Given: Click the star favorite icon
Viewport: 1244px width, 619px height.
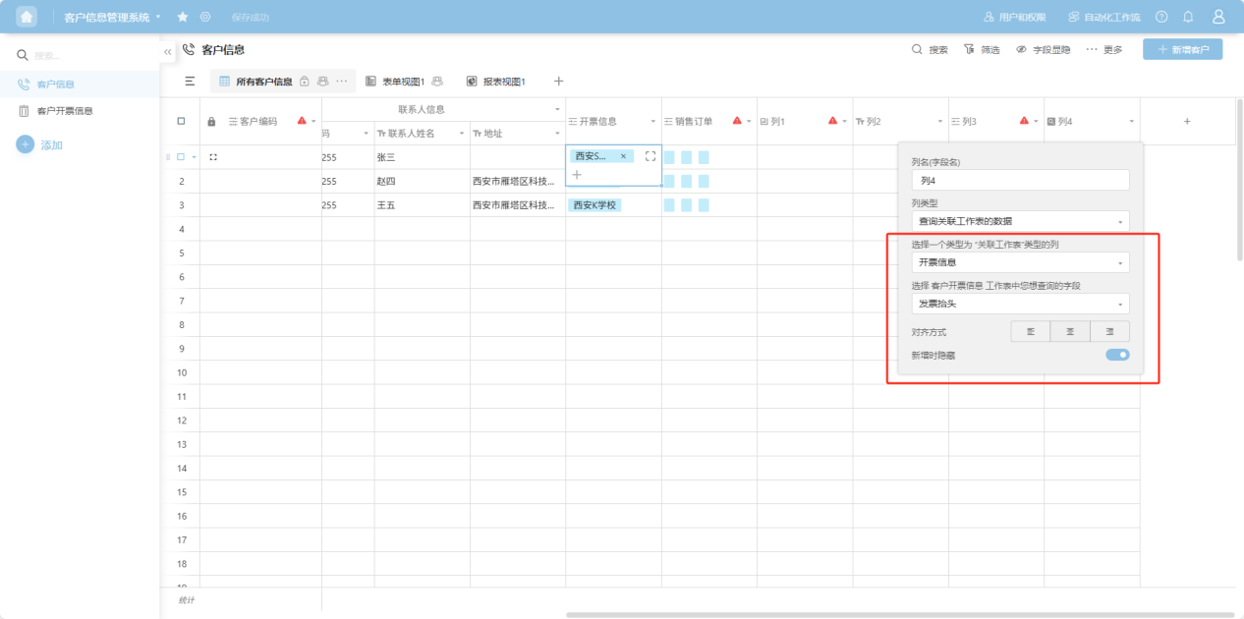Looking at the screenshot, I should point(183,17).
